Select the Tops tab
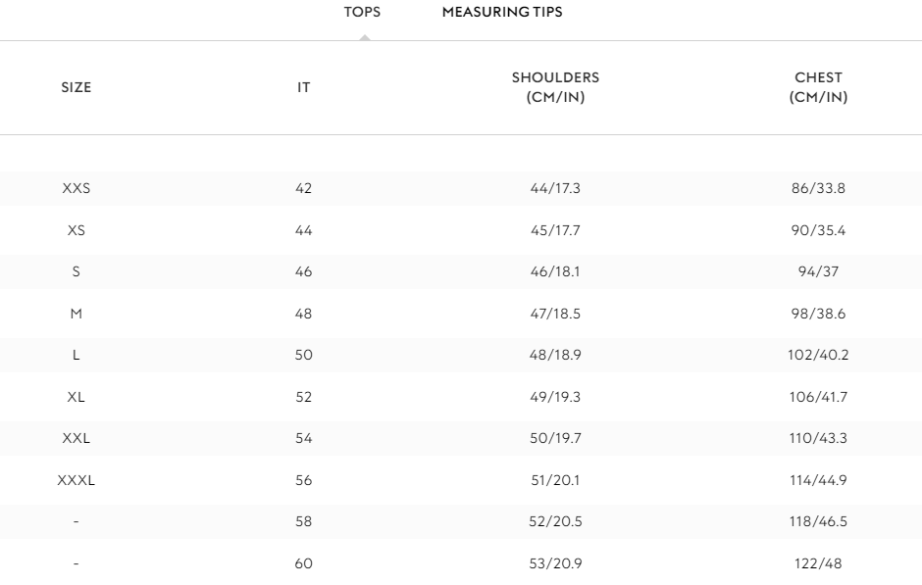 (x=362, y=13)
